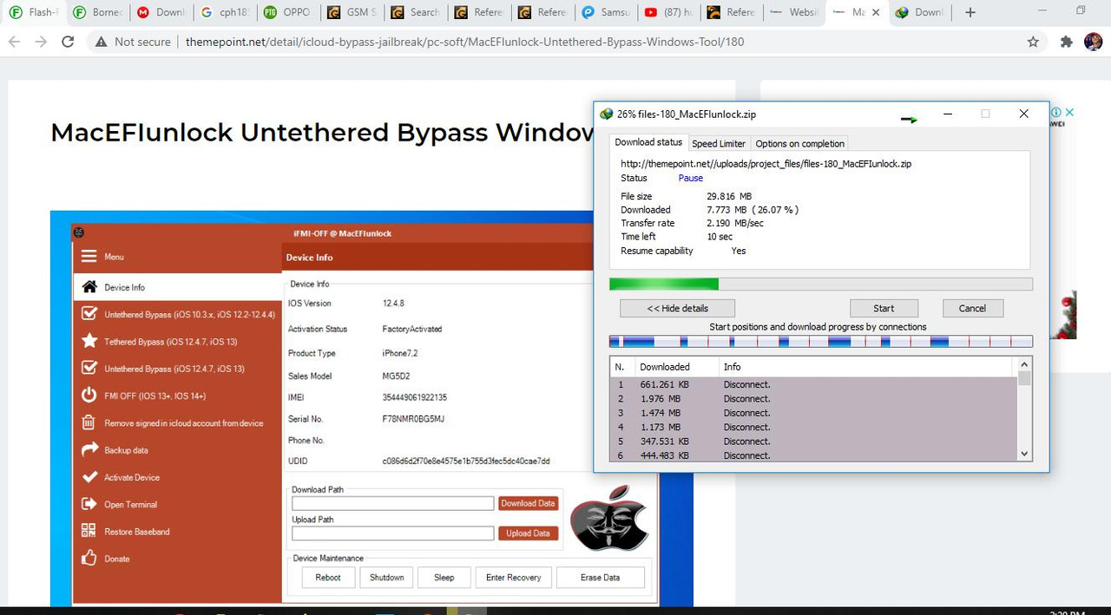This screenshot has width=1111, height=615.
Task: Bookmark this page with the star icon
Action: (1033, 42)
